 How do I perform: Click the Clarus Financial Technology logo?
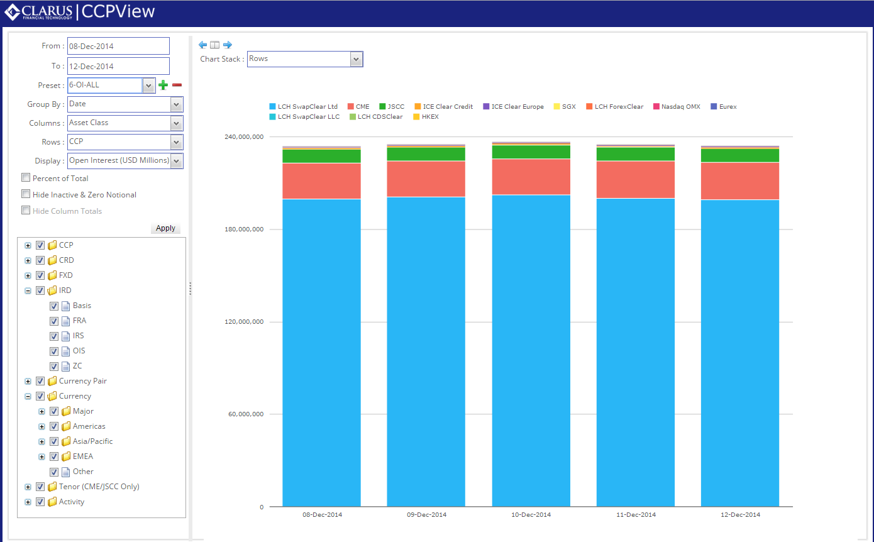tap(39, 13)
